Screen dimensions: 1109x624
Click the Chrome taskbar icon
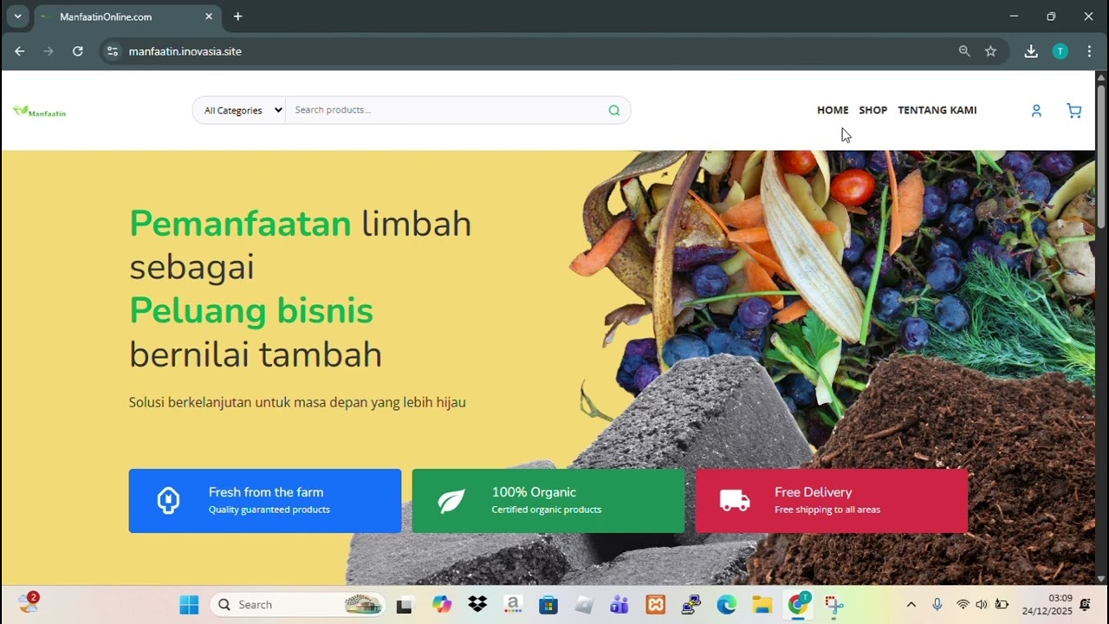coord(798,605)
